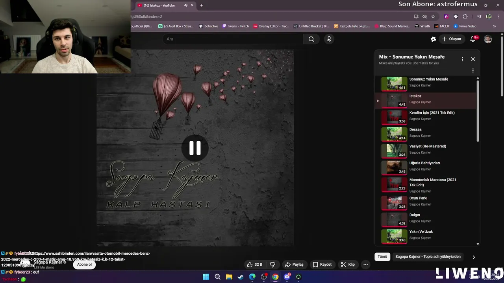Open Chrome three-dot menu
This screenshot has width=504, height=283.
click(x=497, y=17)
